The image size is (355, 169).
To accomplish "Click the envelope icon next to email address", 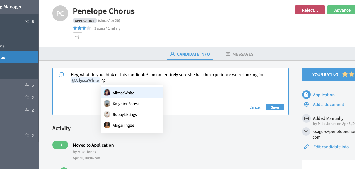I will (306, 132).
